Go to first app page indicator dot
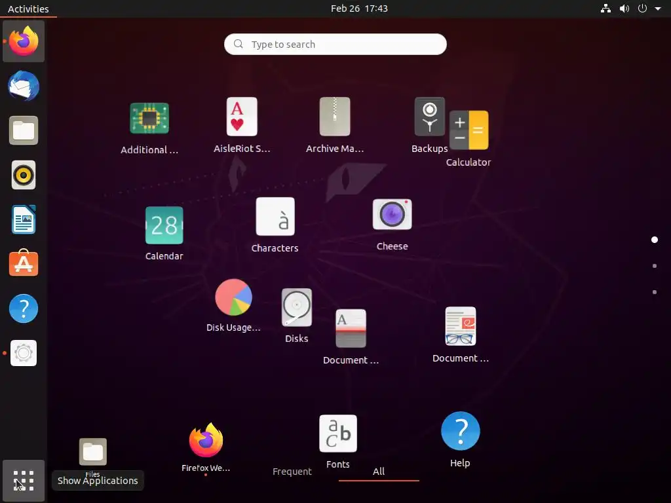This screenshot has width=671, height=503. (x=655, y=240)
